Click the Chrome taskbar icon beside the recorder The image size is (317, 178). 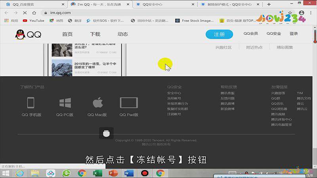[x=160, y=173]
